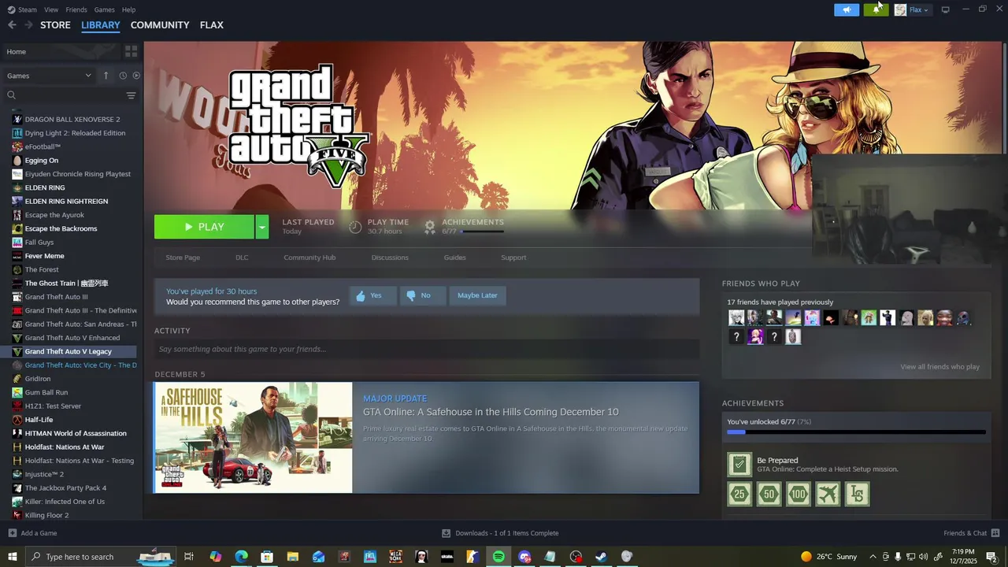This screenshot has width=1008, height=567.
Task: Open Spotify from the taskbar
Action: (x=498, y=557)
